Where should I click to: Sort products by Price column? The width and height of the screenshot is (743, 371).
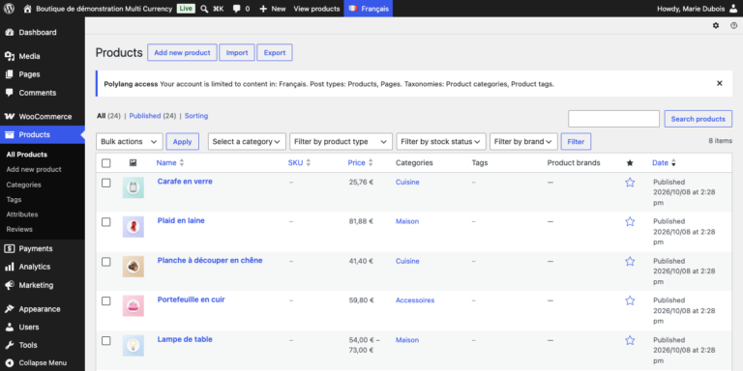pyautogui.click(x=360, y=162)
